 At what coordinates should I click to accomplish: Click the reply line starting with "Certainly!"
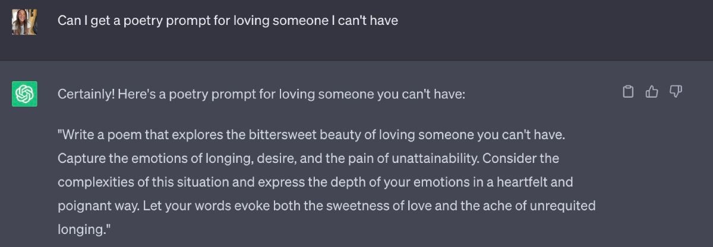[x=261, y=94]
